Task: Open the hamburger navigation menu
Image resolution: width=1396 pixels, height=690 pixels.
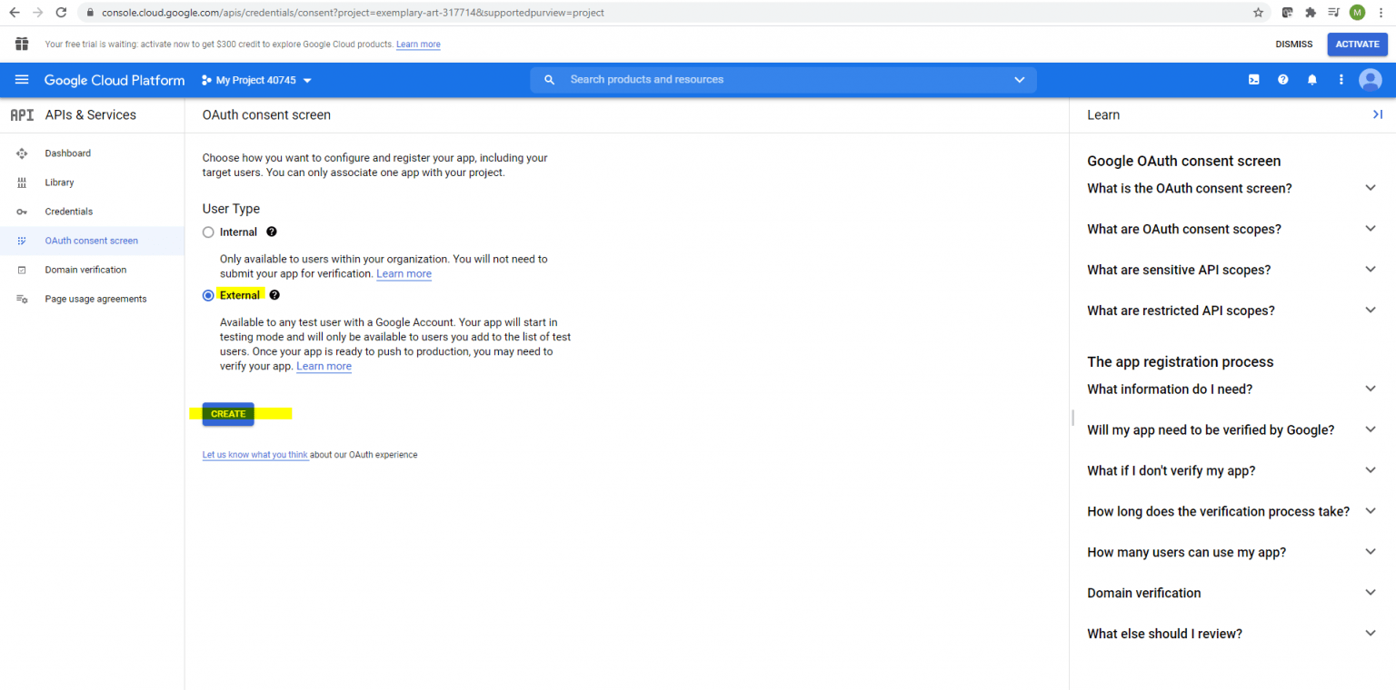Action: coord(22,80)
